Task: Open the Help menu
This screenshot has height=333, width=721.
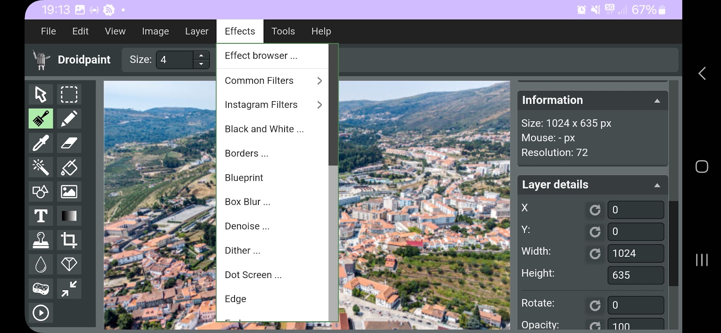Action: [321, 31]
